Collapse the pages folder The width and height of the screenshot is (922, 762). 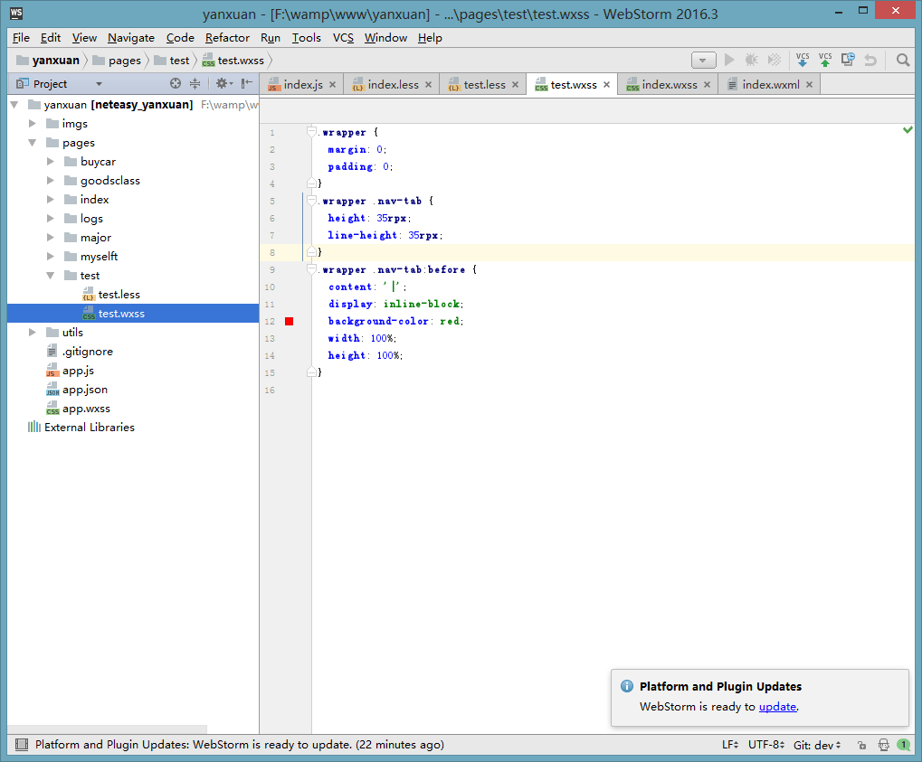pos(33,143)
